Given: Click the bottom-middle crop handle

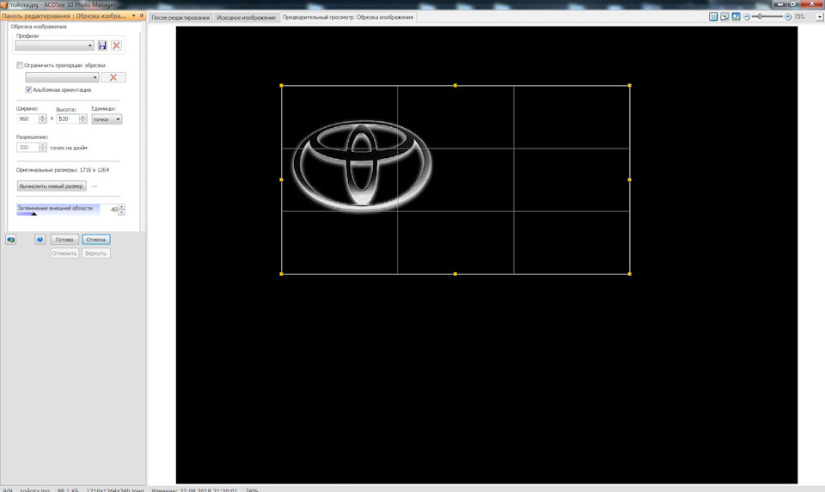Looking at the screenshot, I should 455,274.
